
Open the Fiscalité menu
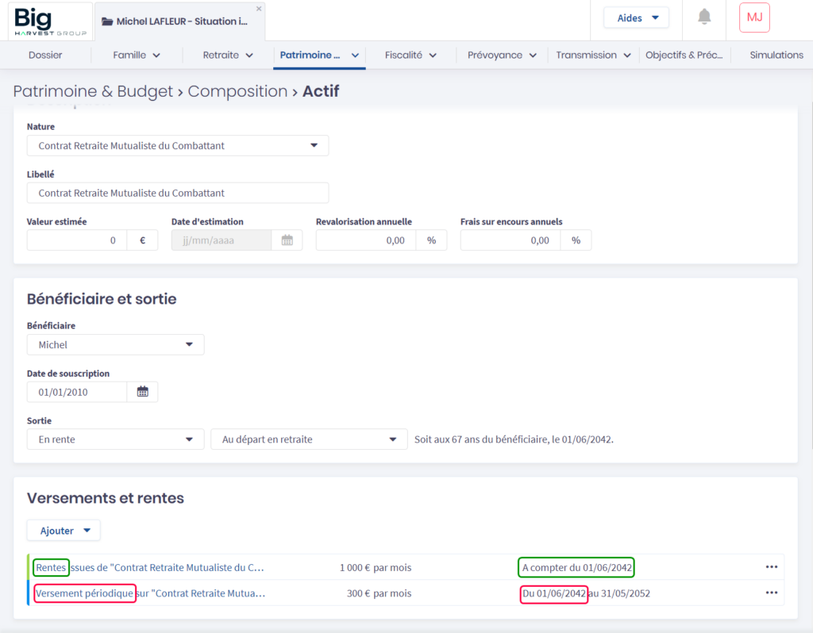tap(410, 56)
